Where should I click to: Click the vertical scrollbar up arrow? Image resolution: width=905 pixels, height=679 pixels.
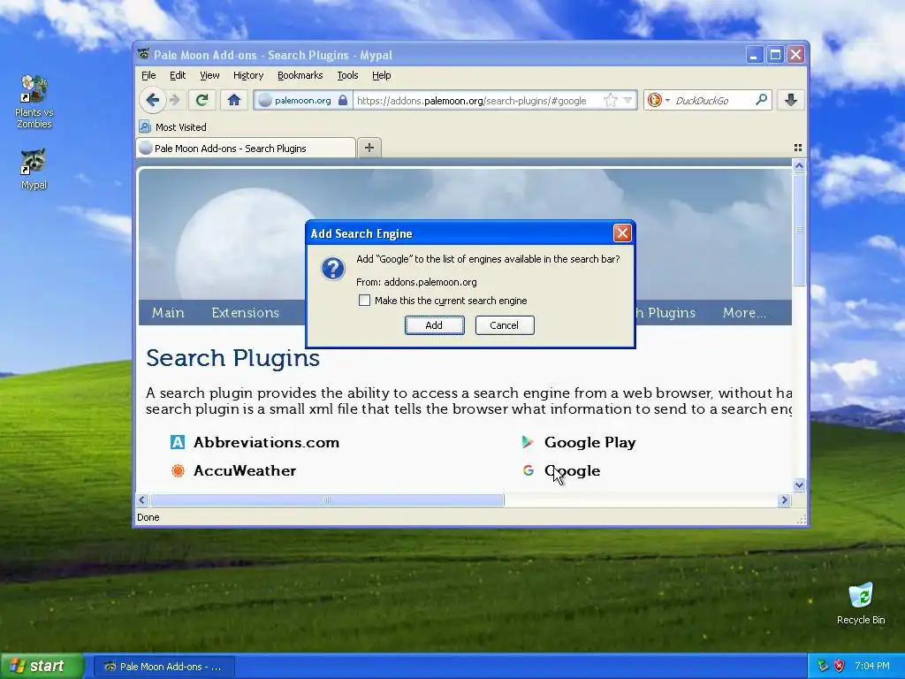[x=799, y=165]
